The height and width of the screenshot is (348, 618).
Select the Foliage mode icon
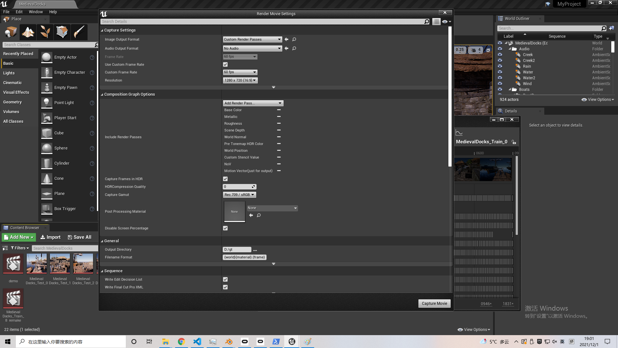pyautogui.click(x=45, y=32)
